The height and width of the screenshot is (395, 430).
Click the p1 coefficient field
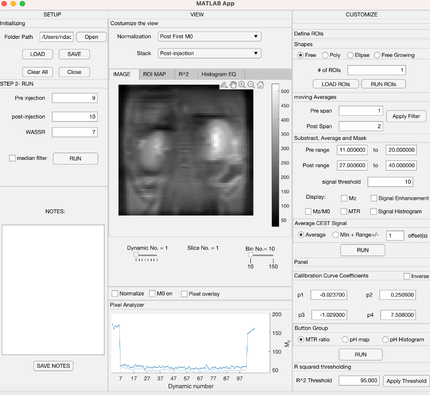click(x=329, y=295)
